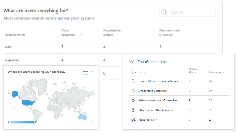Image resolution: width=237 pixels, height=132 pixels.
Task: Open the 'expense' search term row
Action: (x=62, y=60)
